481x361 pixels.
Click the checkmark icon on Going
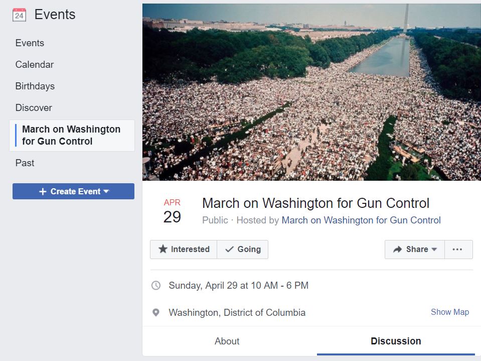(229, 249)
